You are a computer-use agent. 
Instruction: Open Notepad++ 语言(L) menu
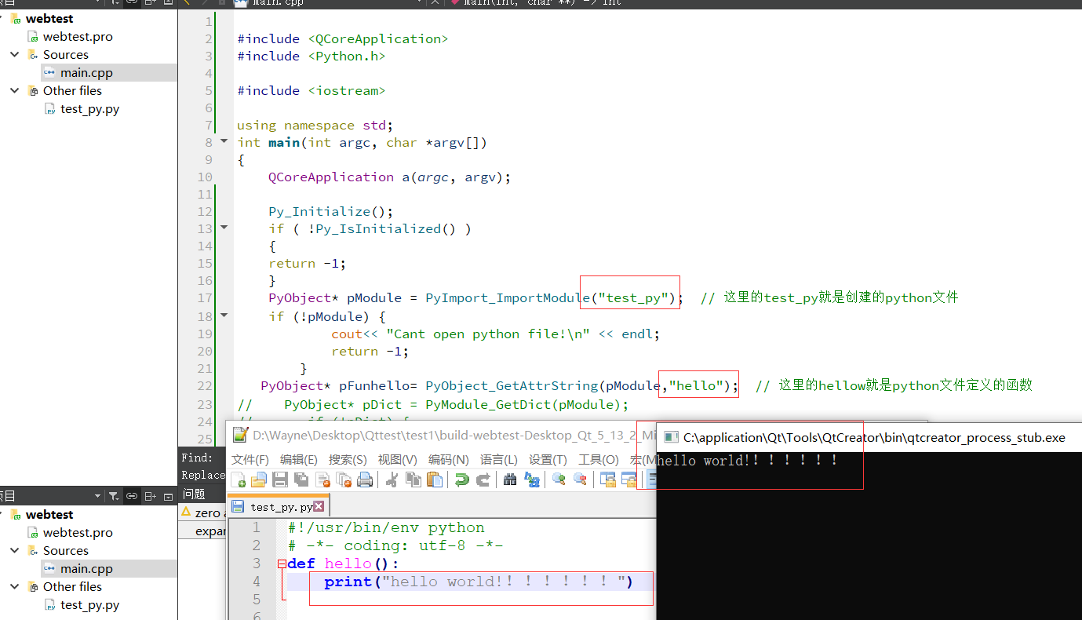point(499,459)
